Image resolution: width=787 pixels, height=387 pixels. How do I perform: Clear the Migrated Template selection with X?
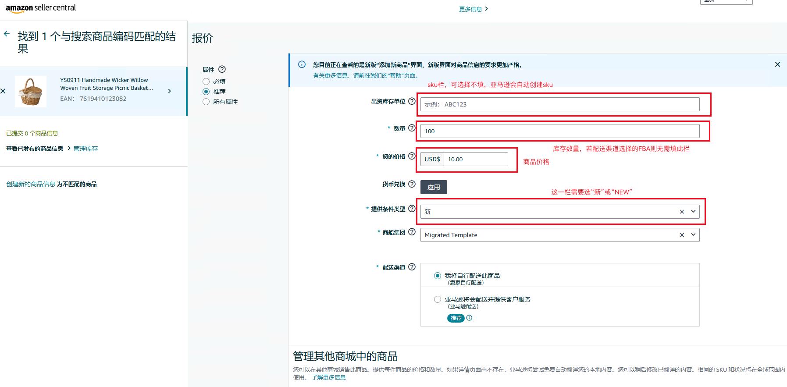[x=682, y=235]
